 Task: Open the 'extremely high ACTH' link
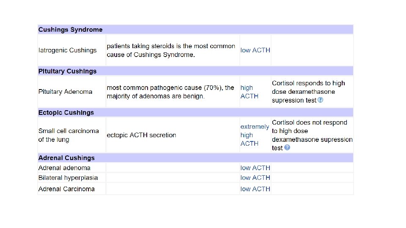click(x=254, y=135)
